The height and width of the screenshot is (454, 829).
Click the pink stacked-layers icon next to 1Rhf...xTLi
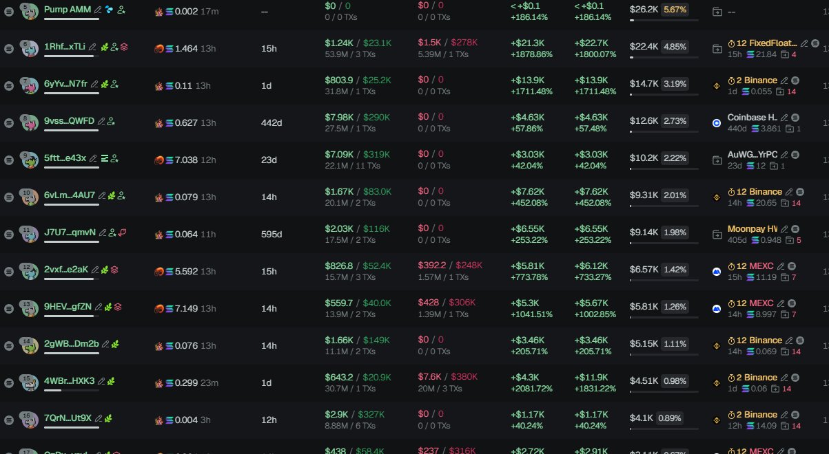[124, 47]
